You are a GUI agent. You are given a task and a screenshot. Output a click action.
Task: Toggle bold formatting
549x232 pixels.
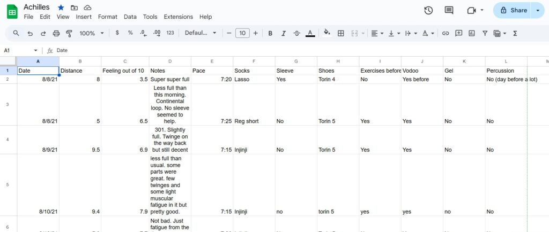tap(270, 33)
